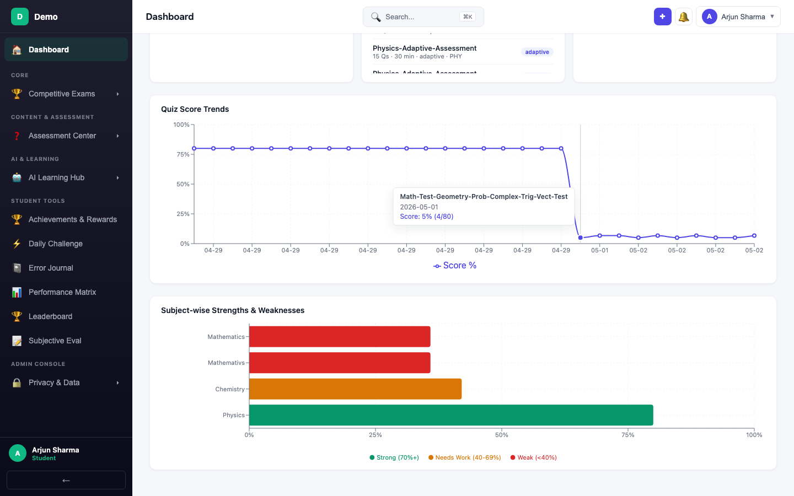Click the Needs Work (40-69%) legend item

[465, 457]
